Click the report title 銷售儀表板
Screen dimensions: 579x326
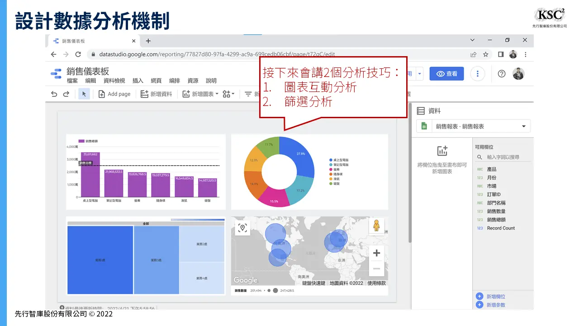(x=88, y=71)
